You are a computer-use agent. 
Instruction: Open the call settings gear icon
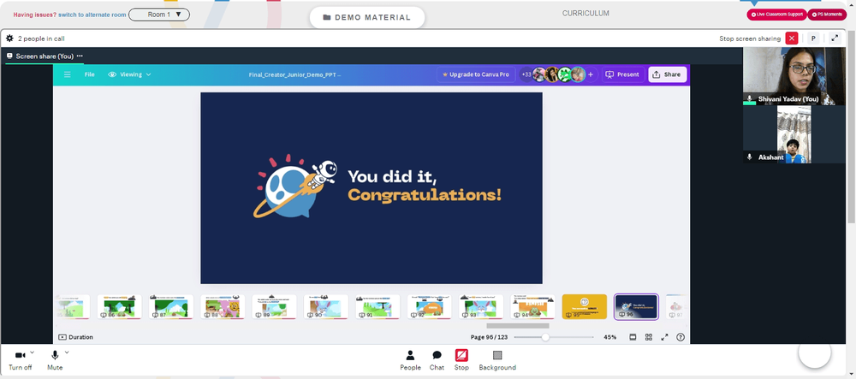point(9,38)
